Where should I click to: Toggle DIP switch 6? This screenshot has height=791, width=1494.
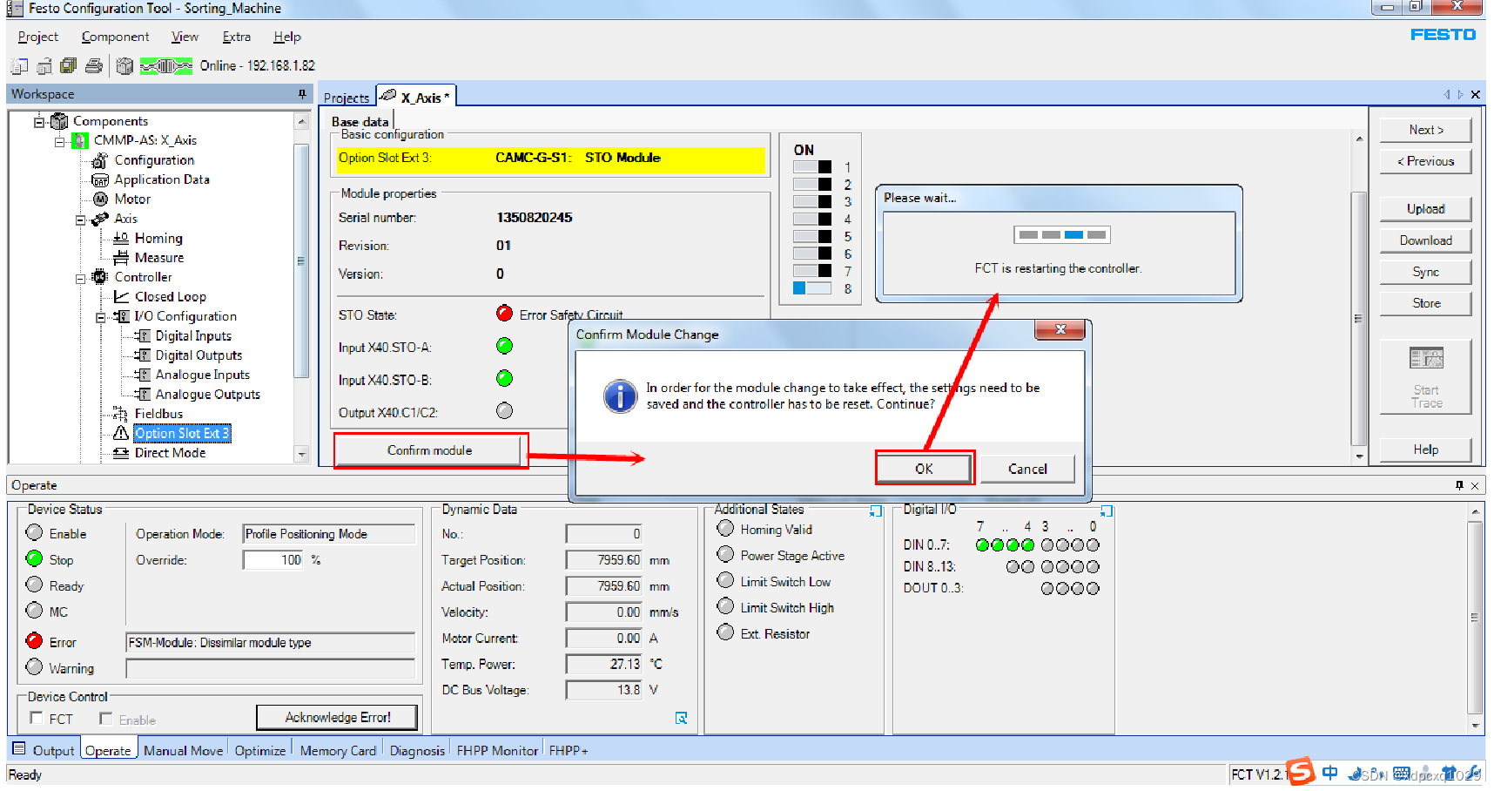pyautogui.click(x=812, y=254)
